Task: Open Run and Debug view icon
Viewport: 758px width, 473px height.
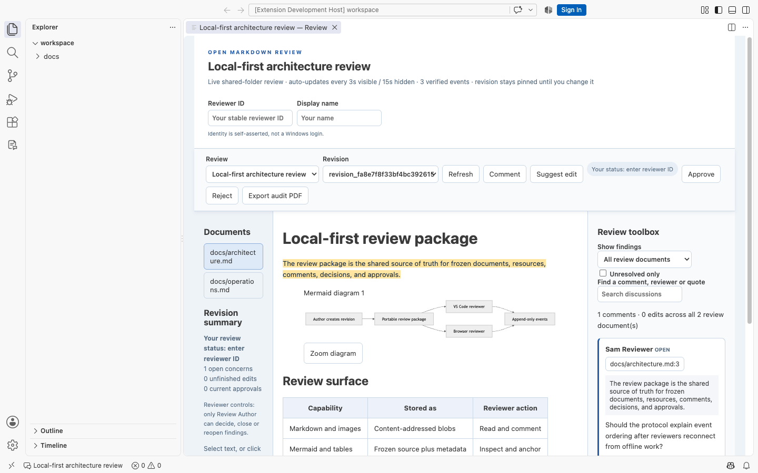Action: click(x=13, y=99)
